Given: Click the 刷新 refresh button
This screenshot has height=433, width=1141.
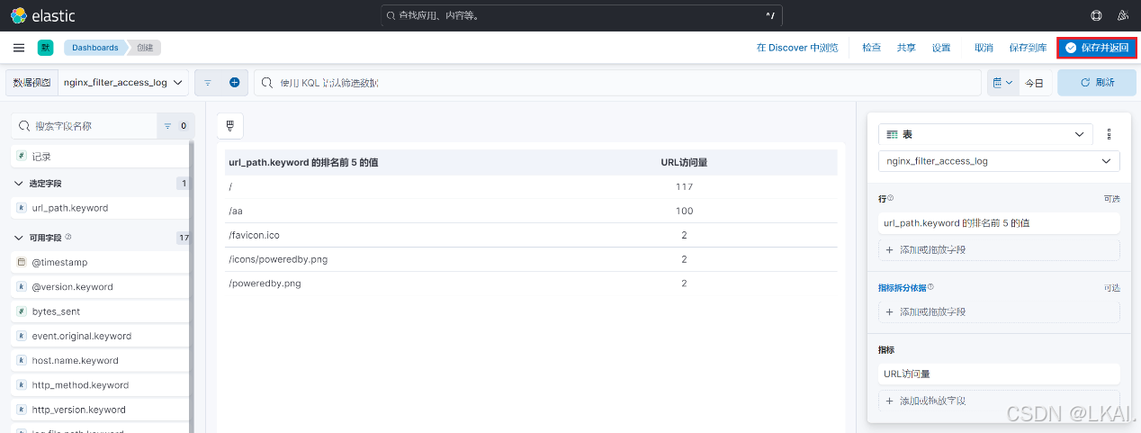Looking at the screenshot, I should tap(1097, 82).
